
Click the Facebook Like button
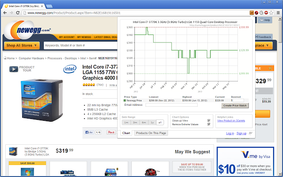pos(89,132)
